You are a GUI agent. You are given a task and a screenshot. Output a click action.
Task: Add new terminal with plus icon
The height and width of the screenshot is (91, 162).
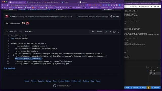pos(147,67)
